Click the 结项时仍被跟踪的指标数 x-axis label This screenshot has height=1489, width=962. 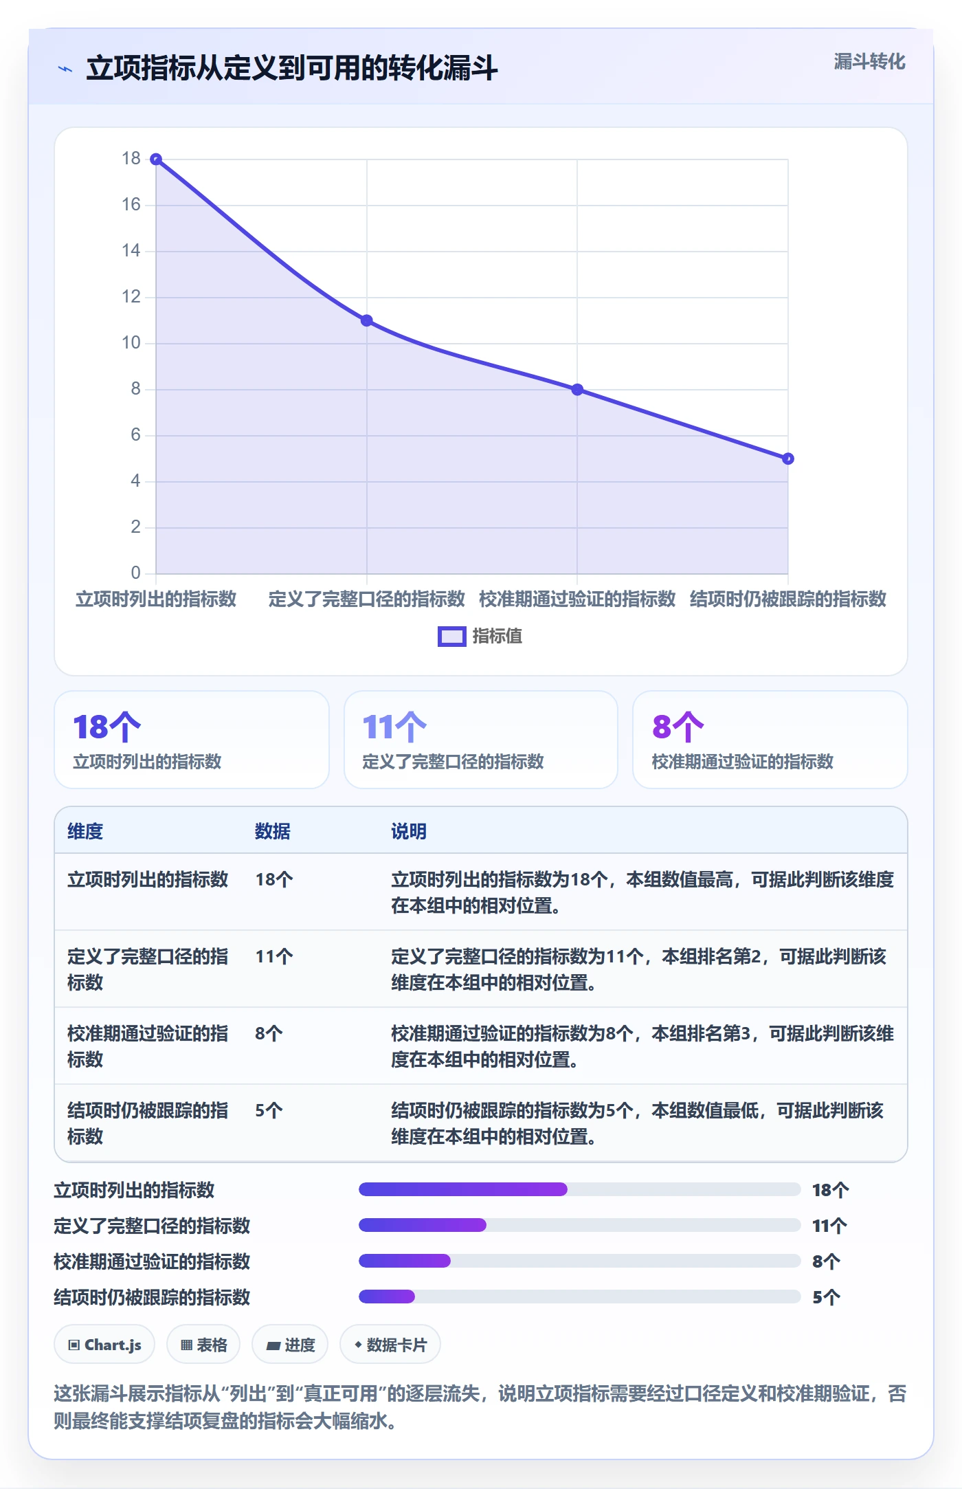[x=788, y=599]
